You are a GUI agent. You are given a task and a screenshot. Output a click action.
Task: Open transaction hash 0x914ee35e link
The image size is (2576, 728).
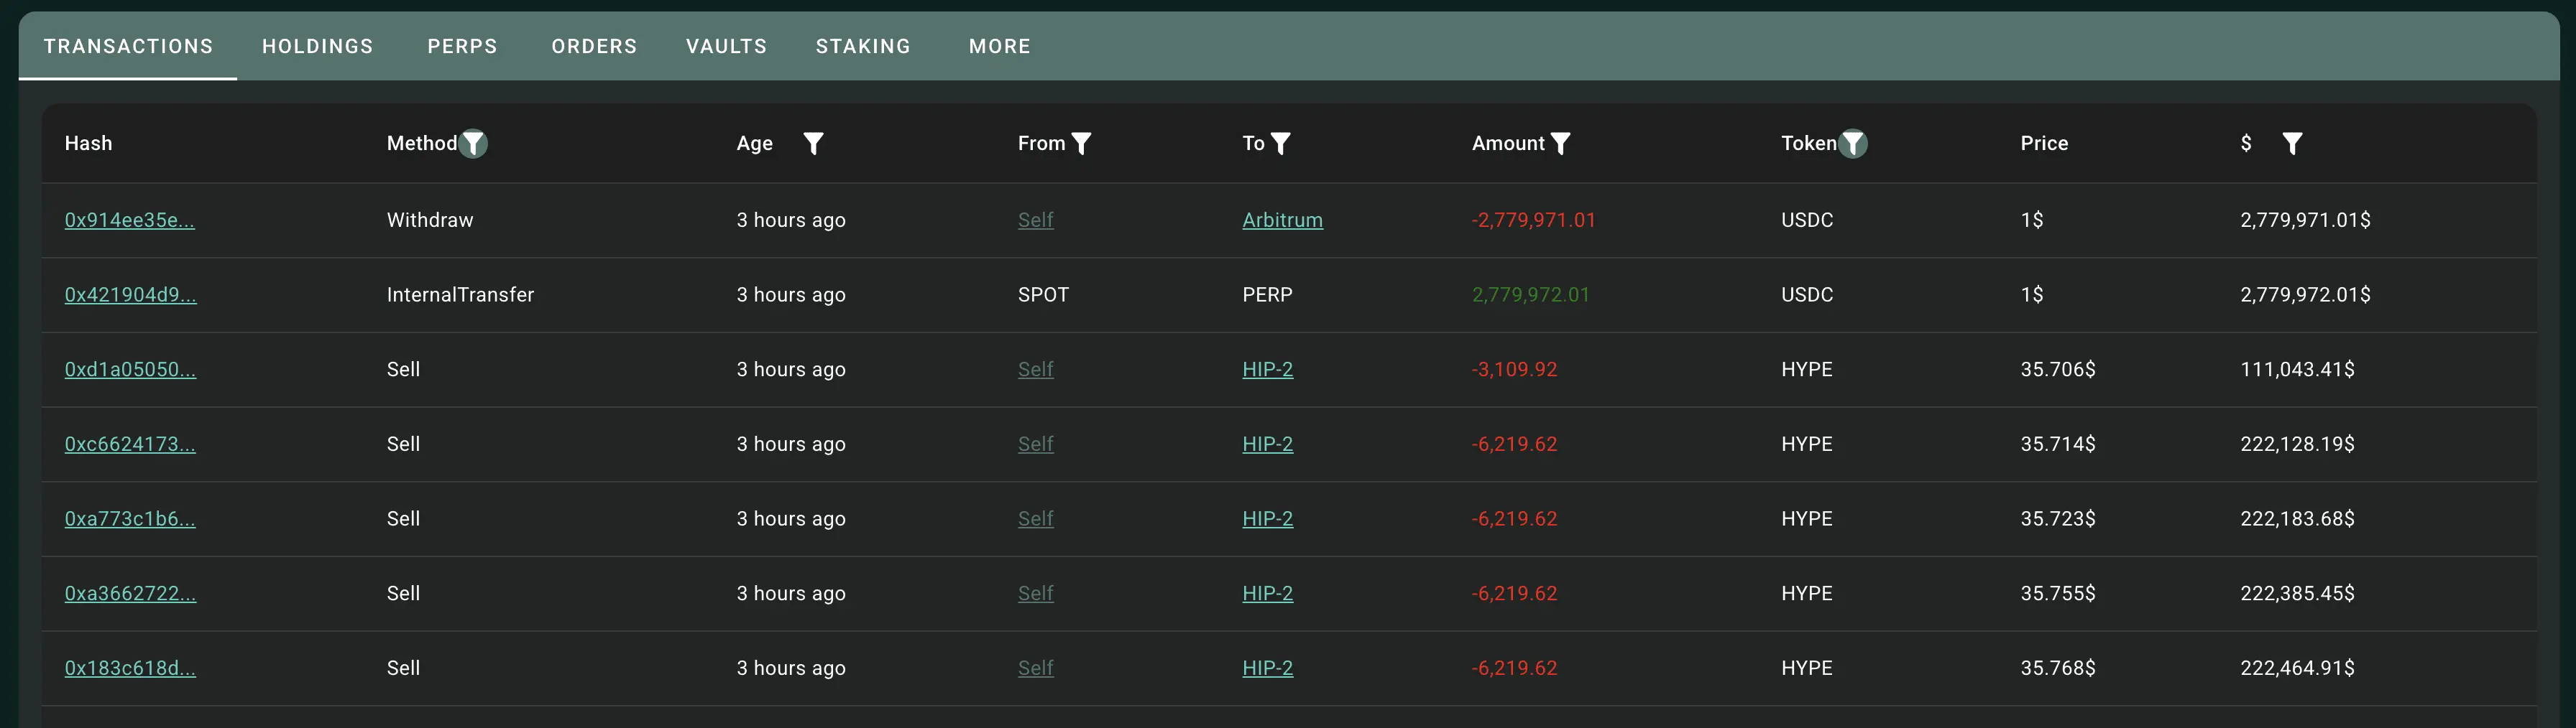pos(129,220)
